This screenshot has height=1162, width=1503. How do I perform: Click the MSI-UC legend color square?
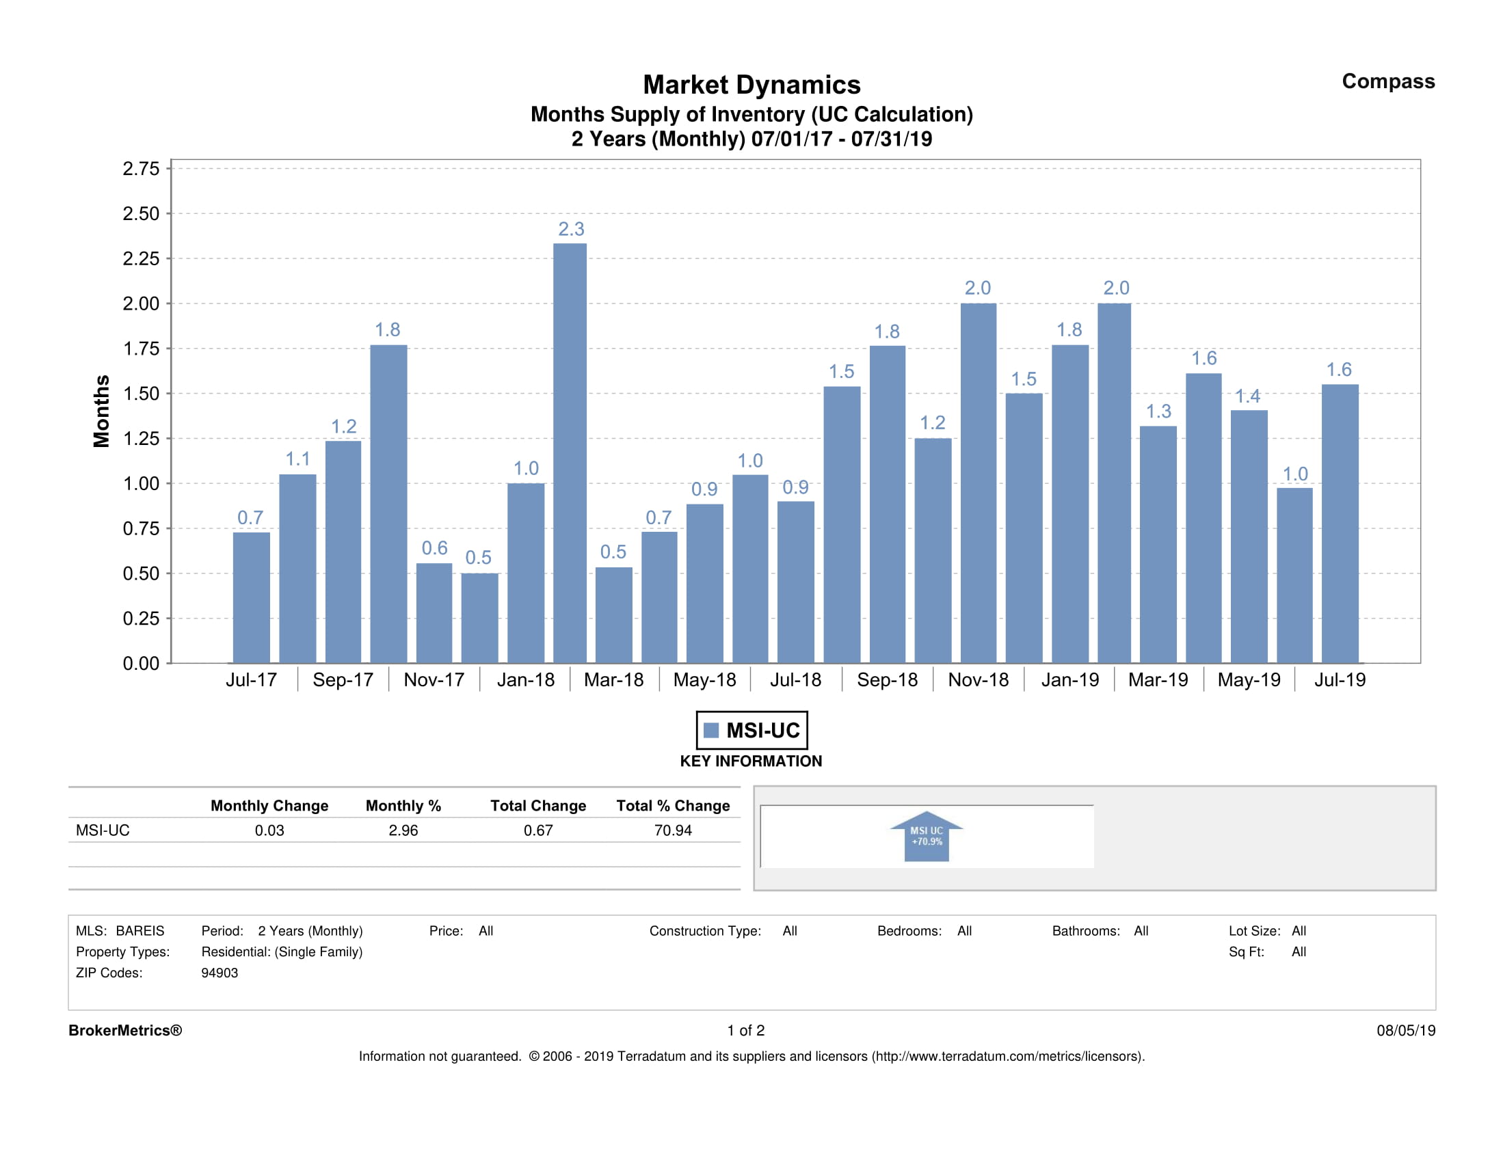(x=712, y=730)
